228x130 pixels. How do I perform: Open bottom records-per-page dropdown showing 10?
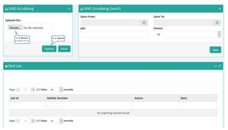pos(55,121)
